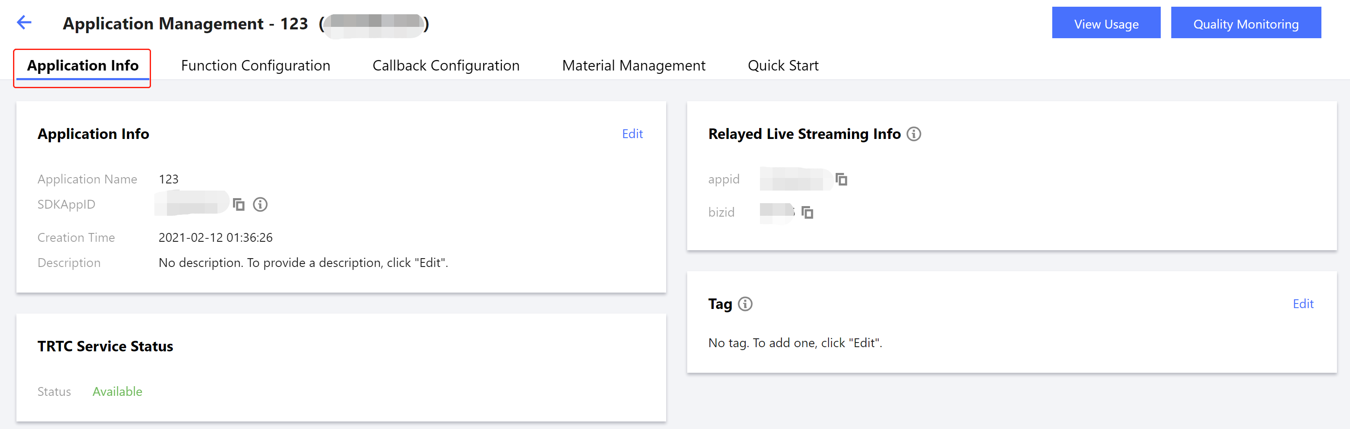Click the info icon next to Tag
Image resolution: width=1350 pixels, height=429 pixels.
pos(745,304)
